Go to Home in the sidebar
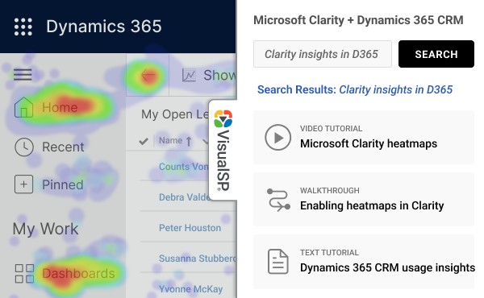Screen dimensions: 484x298 point(60,107)
